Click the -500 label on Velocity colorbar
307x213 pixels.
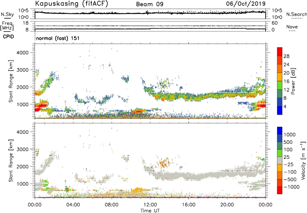[x=290, y=179]
